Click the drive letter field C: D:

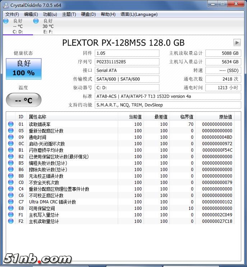127,88
